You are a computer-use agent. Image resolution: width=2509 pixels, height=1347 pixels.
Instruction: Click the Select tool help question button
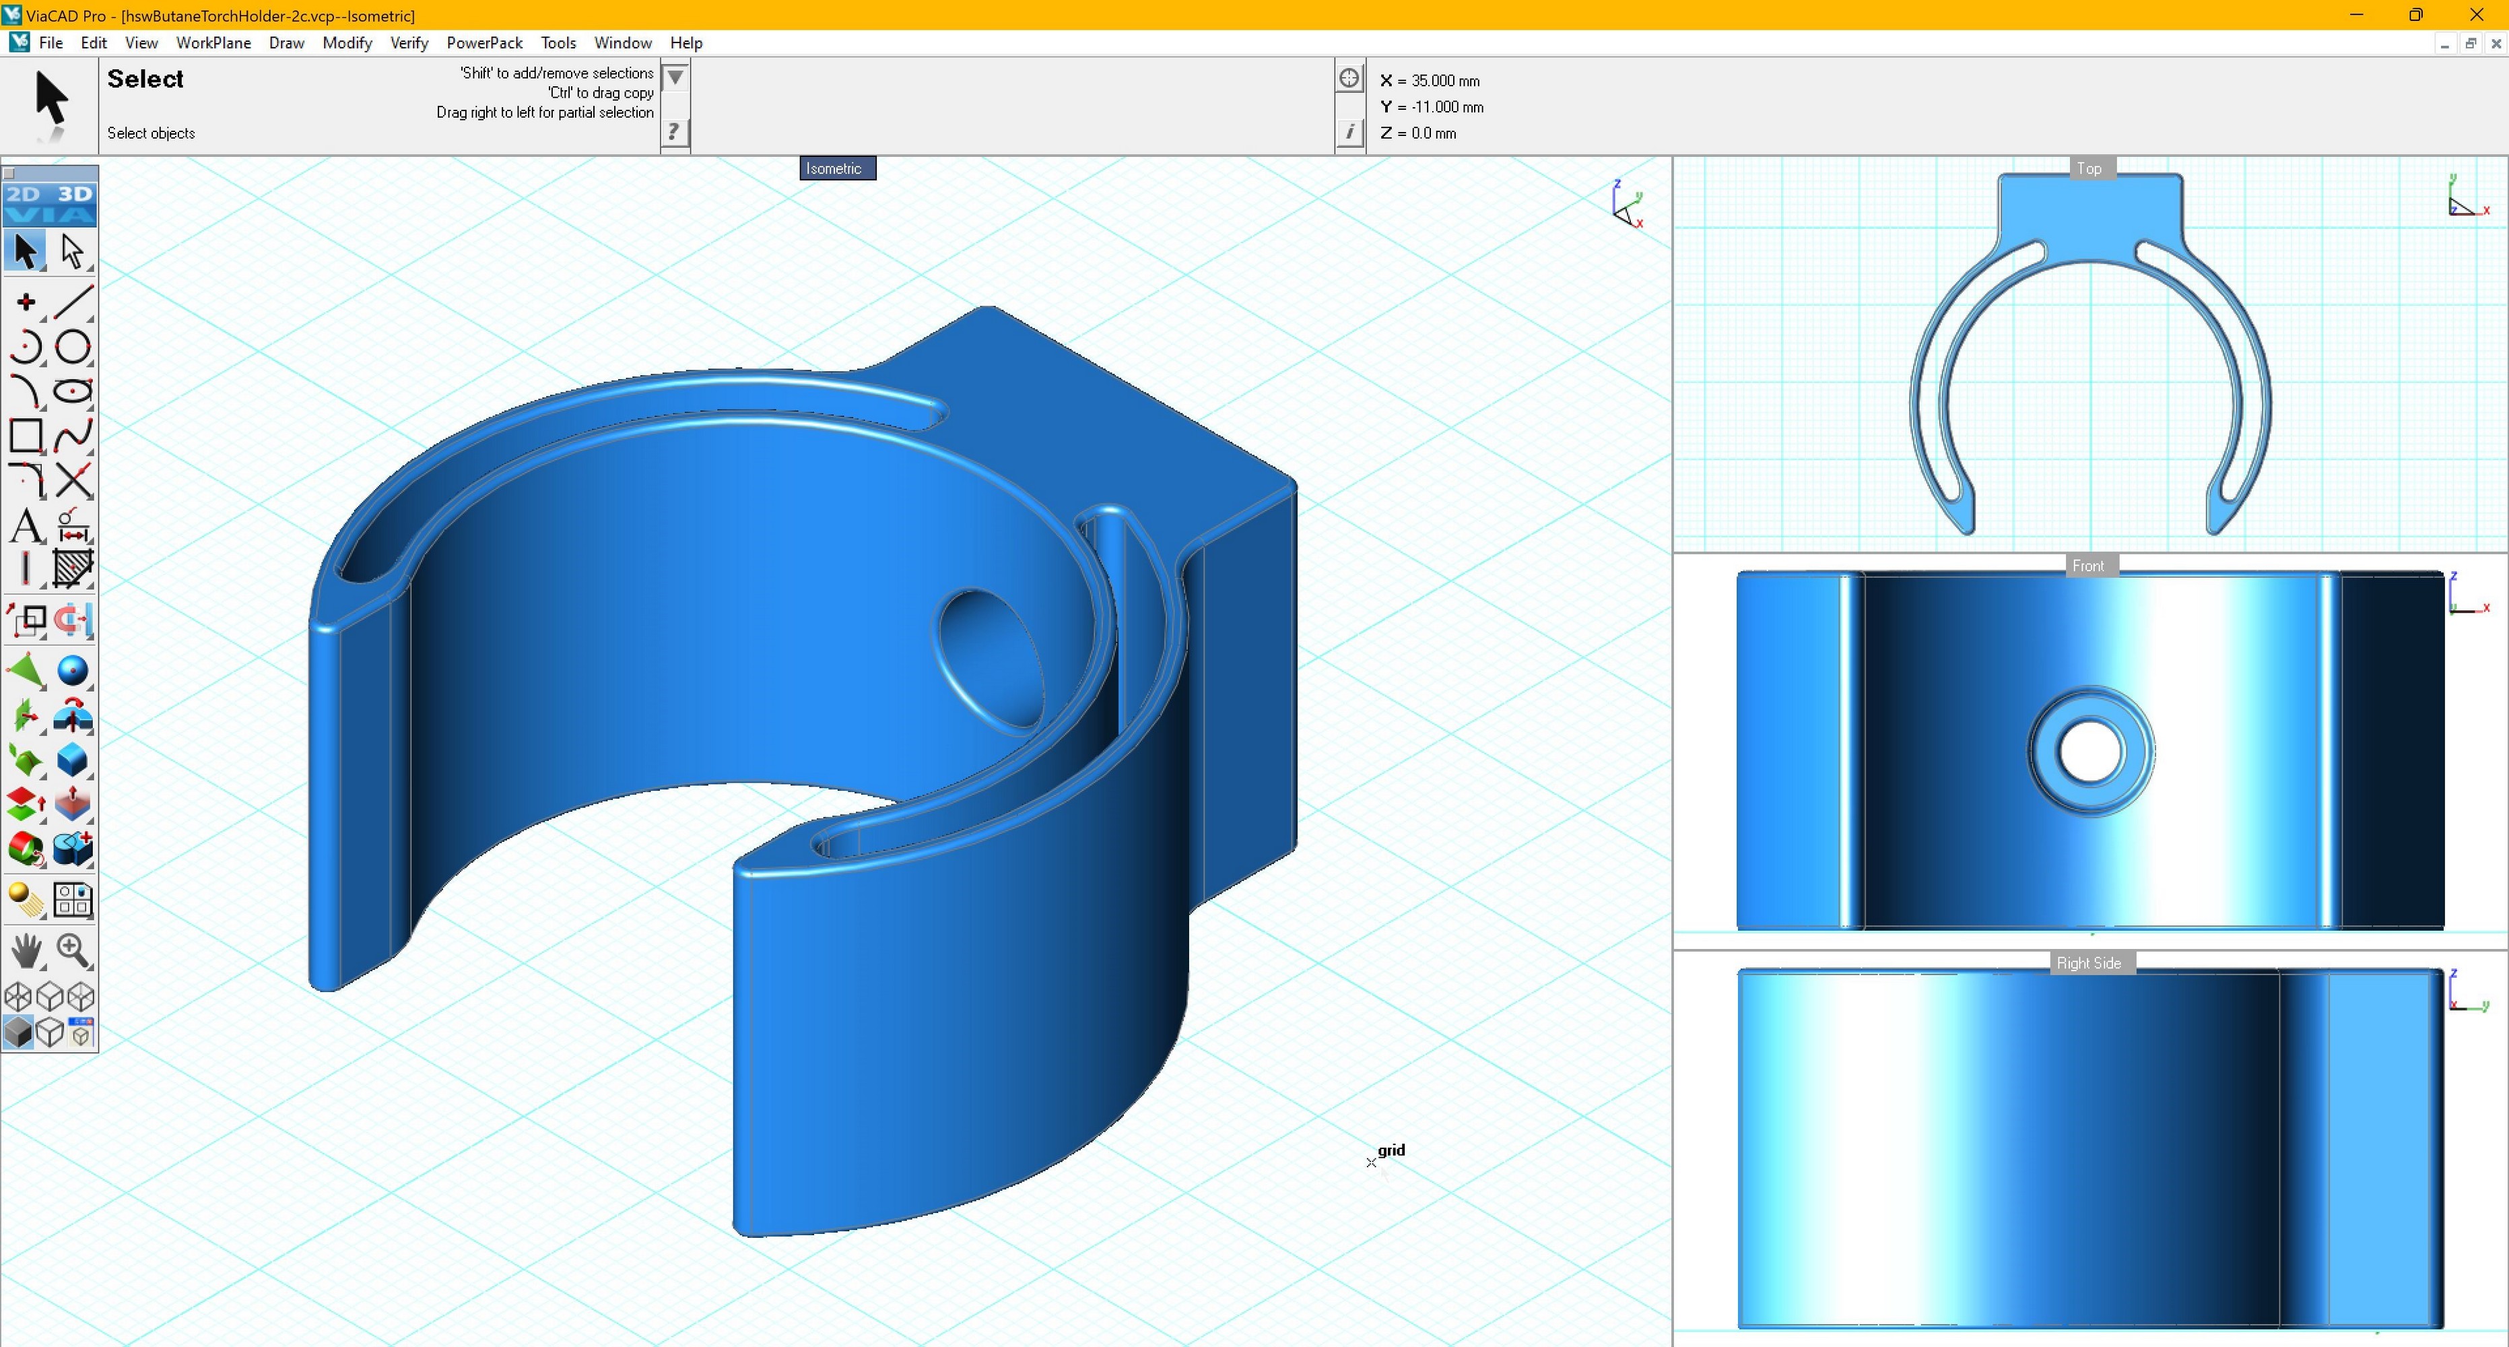pyautogui.click(x=675, y=131)
